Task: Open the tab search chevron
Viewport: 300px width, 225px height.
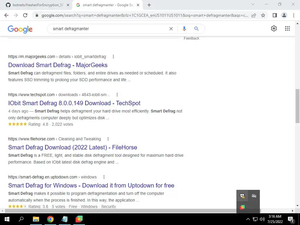Action: point(253,4)
